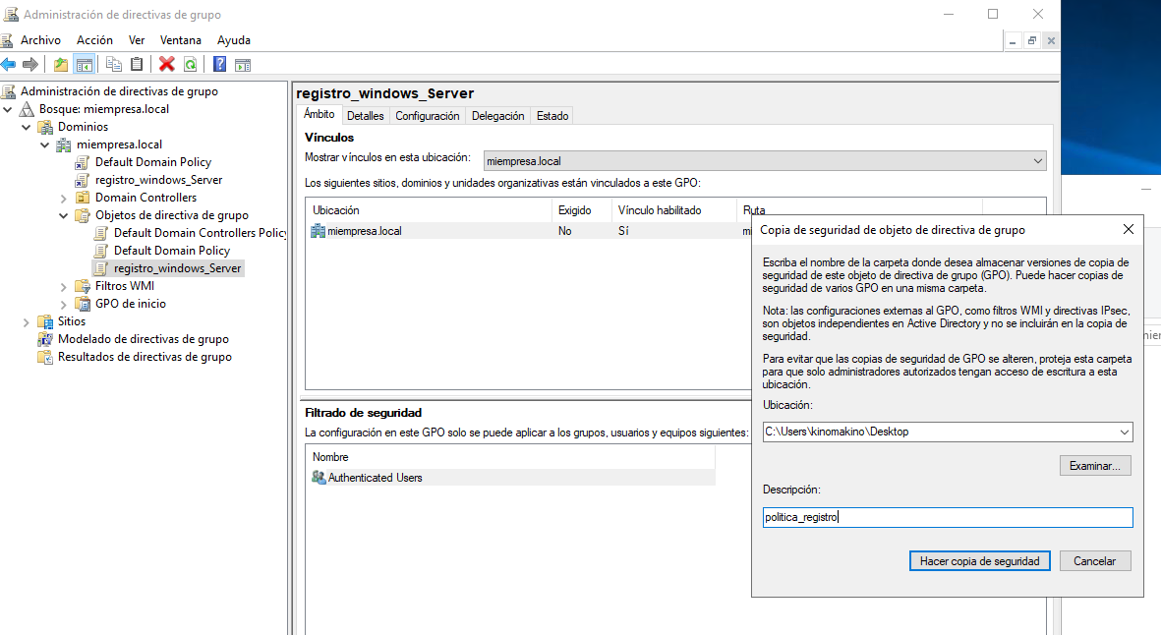Click the blue Back arrow in toolbar
1161x635 pixels.
(9, 65)
